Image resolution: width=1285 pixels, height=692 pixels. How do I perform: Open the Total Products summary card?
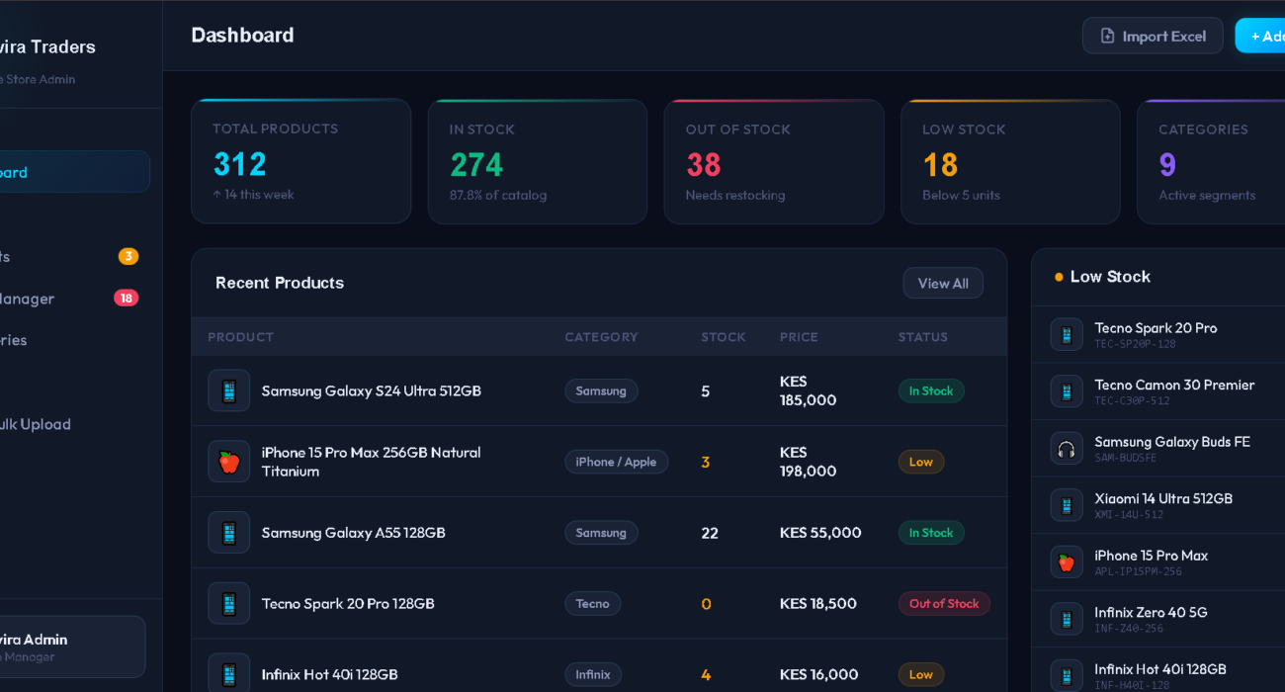[x=300, y=161]
